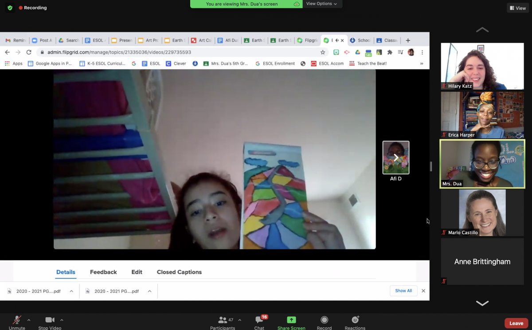Toggle the green shield status icon in the menu bar
Screen dimensions: 532x330
(9, 8)
